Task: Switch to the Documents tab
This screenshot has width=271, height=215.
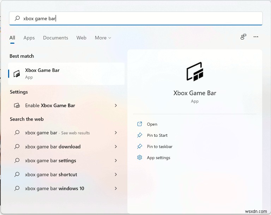Action: (x=55, y=38)
